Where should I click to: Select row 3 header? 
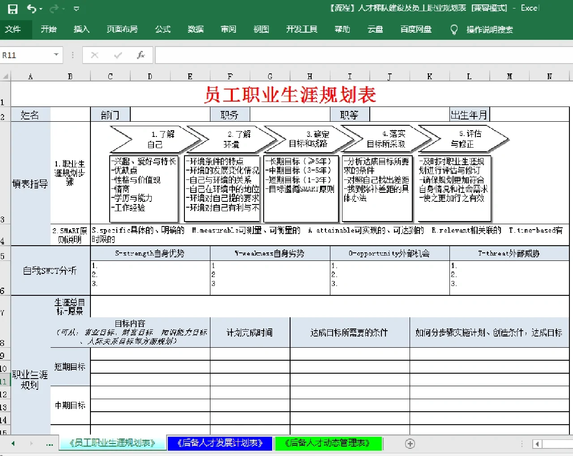pyautogui.click(x=5, y=173)
